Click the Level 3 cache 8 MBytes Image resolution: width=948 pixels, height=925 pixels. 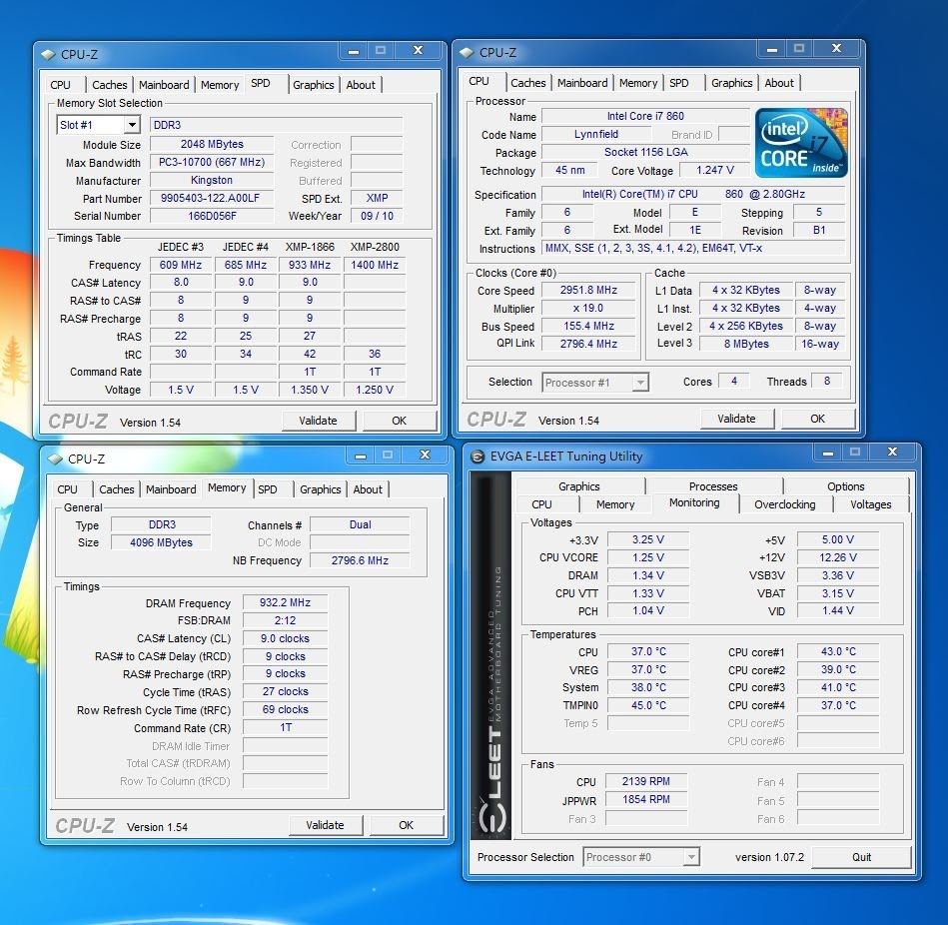point(746,344)
